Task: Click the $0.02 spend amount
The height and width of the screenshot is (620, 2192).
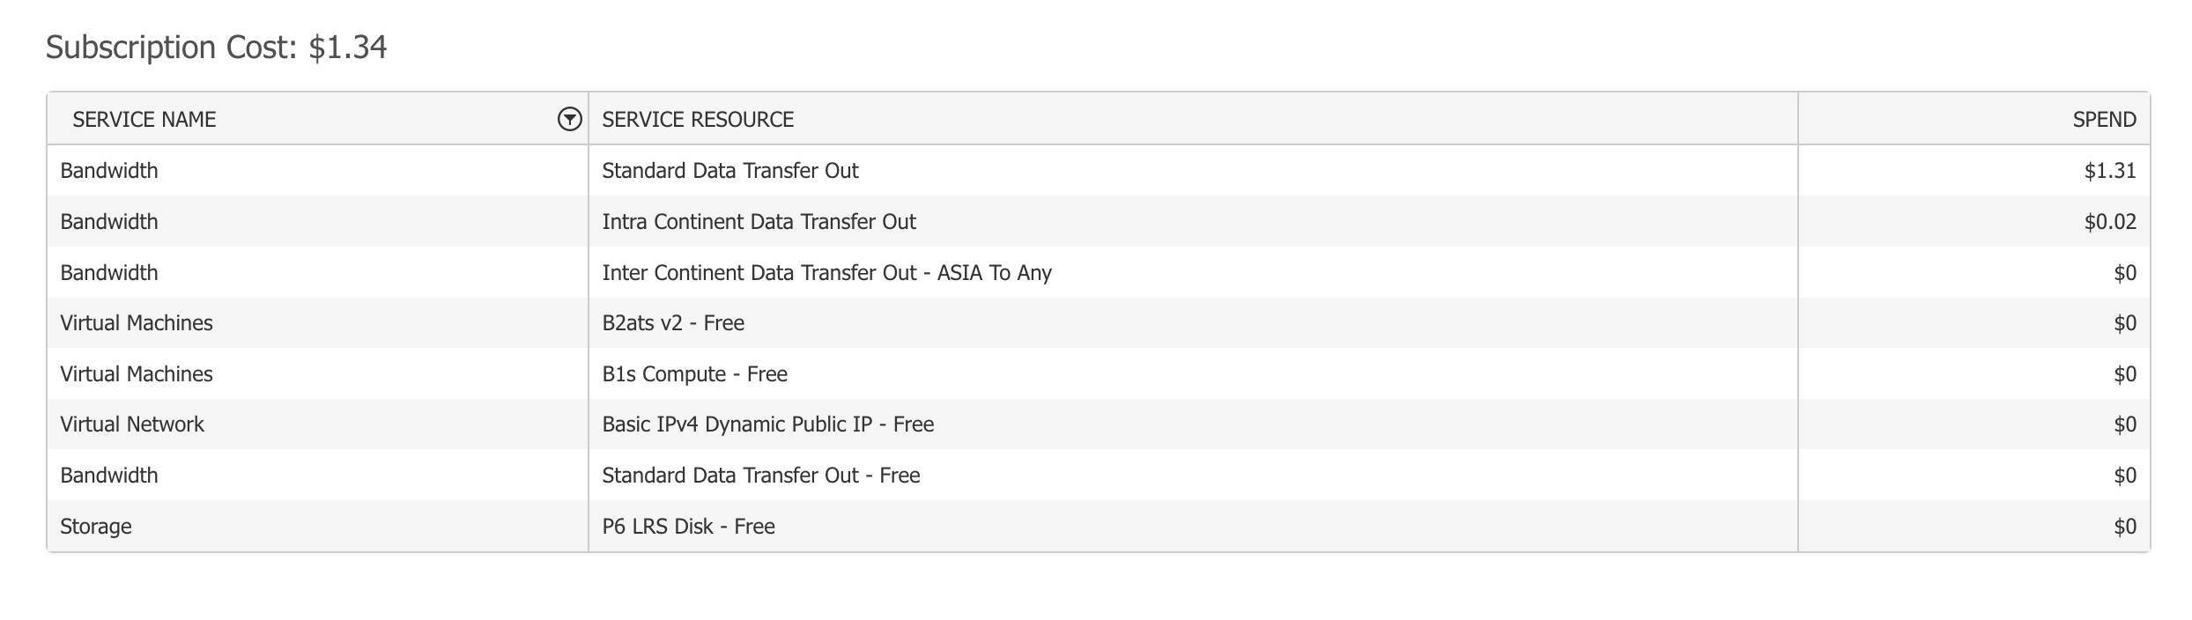Action: pyautogui.click(x=2109, y=222)
